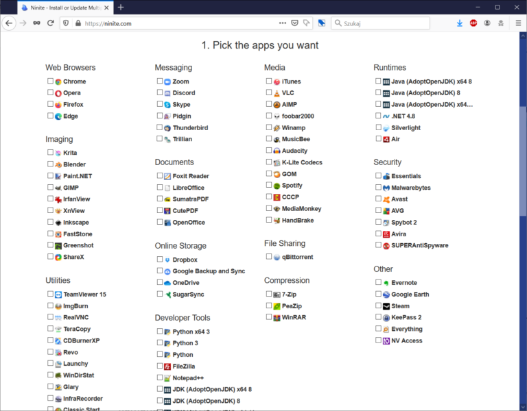Click the Edge app icon

pos(58,116)
